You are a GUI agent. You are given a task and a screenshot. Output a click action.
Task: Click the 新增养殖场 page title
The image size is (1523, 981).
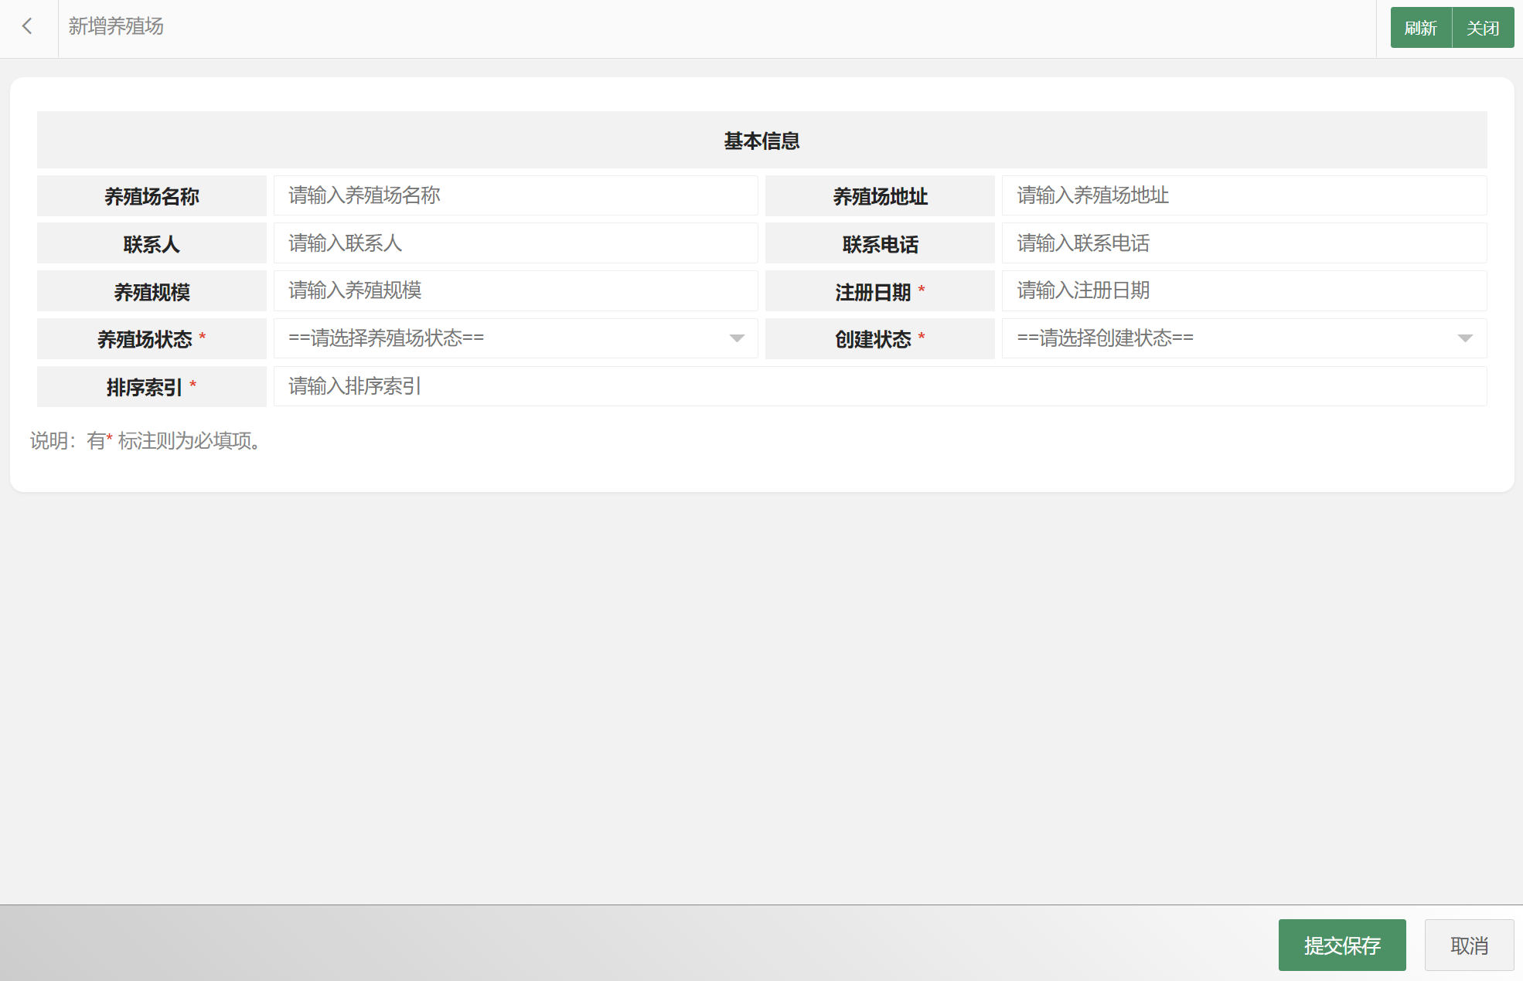tap(116, 26)
